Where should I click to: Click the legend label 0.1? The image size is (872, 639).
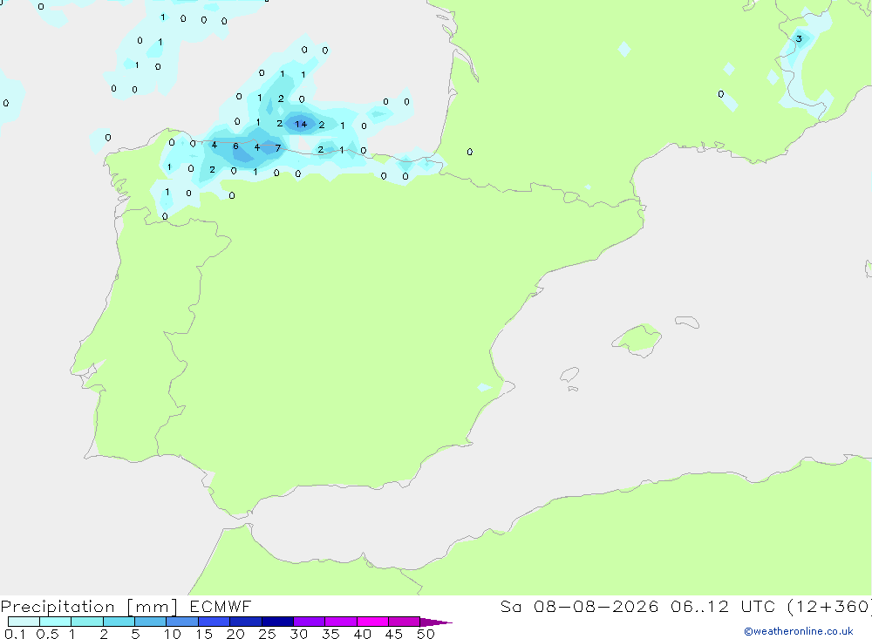15,634
